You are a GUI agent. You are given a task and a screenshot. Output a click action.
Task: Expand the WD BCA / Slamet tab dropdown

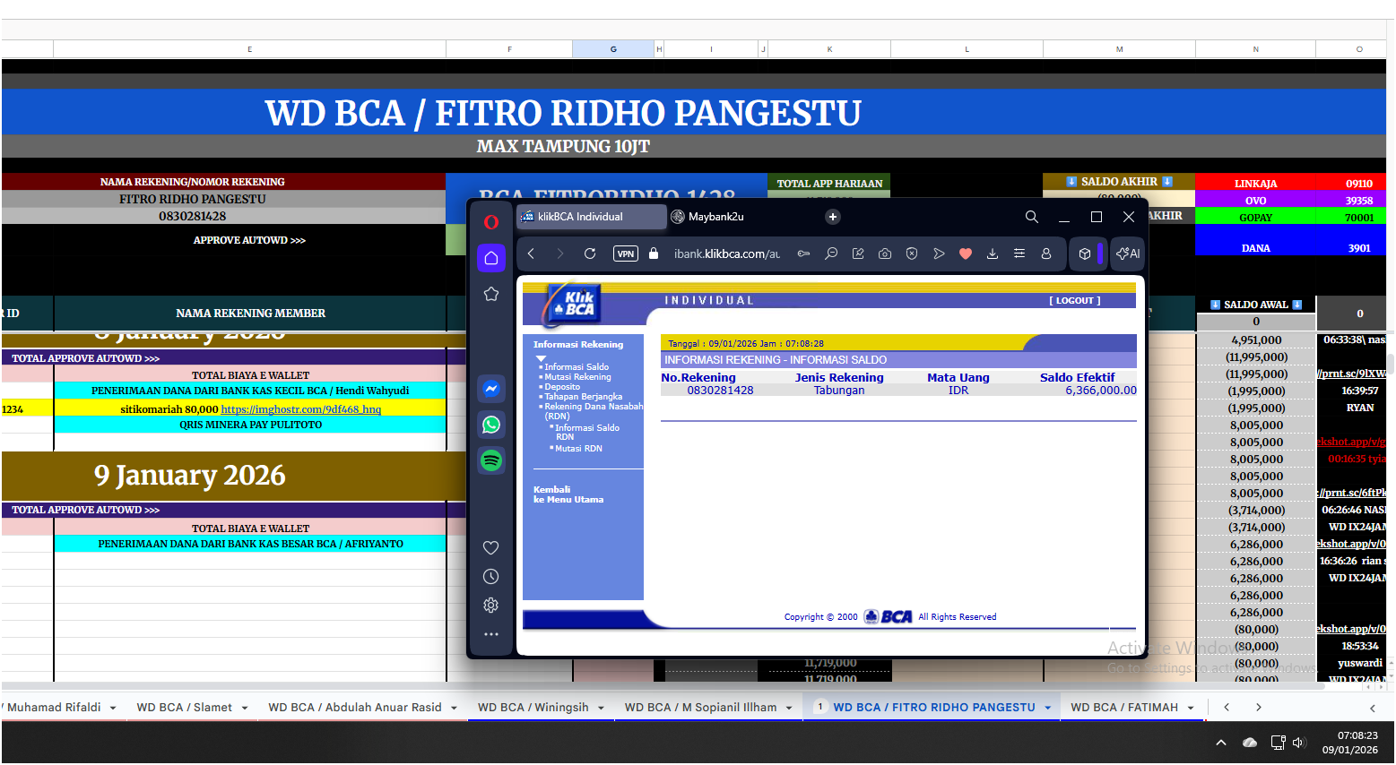pos(244,708)
